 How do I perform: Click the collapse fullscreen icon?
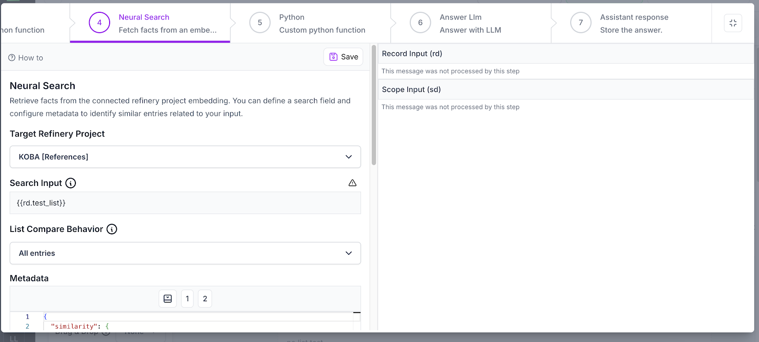pyautogui.click(x=733, y=23)
